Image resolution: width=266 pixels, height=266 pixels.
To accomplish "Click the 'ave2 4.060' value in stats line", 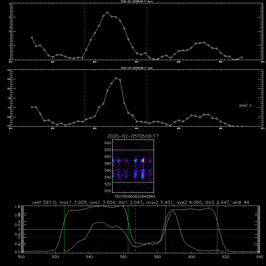I will pyautogui.click(x=190, y=202).
